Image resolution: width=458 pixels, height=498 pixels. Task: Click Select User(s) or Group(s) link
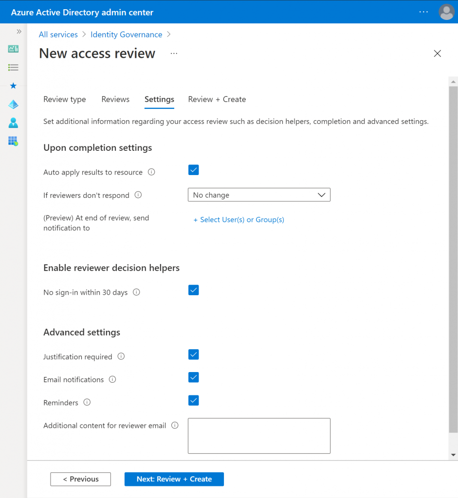click(238, 220)
